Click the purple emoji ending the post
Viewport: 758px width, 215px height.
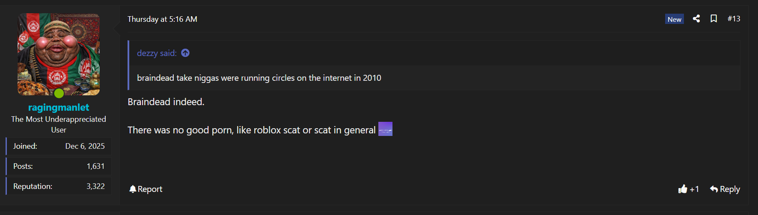point(385,129)
